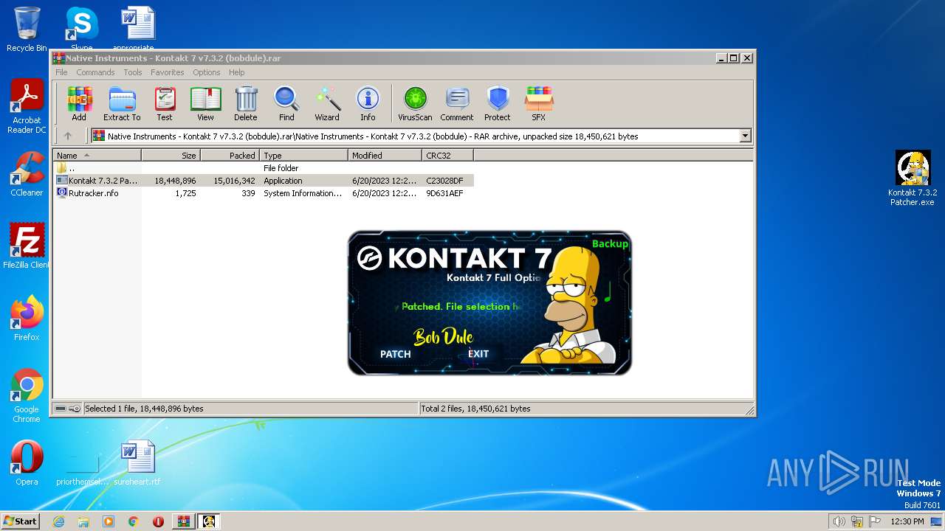Screen dimensions: 945x531
Task: Open the Opera desktop shortcut
Action: [27, 463]
